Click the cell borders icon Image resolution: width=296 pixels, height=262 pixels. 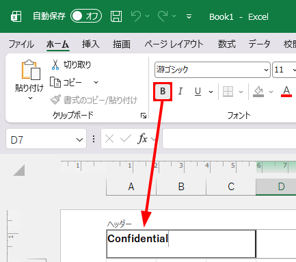click(228, 92)
